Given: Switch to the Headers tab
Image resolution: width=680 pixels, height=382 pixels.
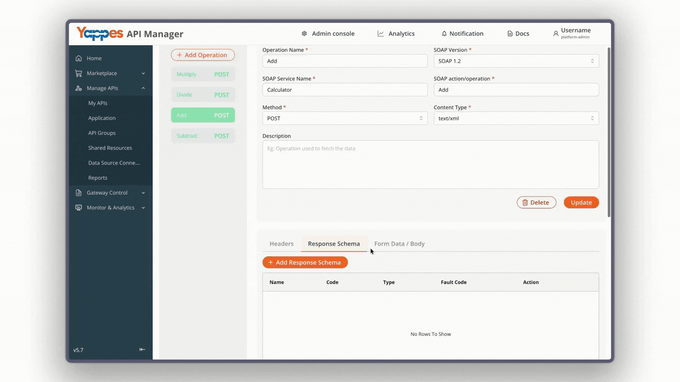Looking at the screenshot, I should 282,244.
